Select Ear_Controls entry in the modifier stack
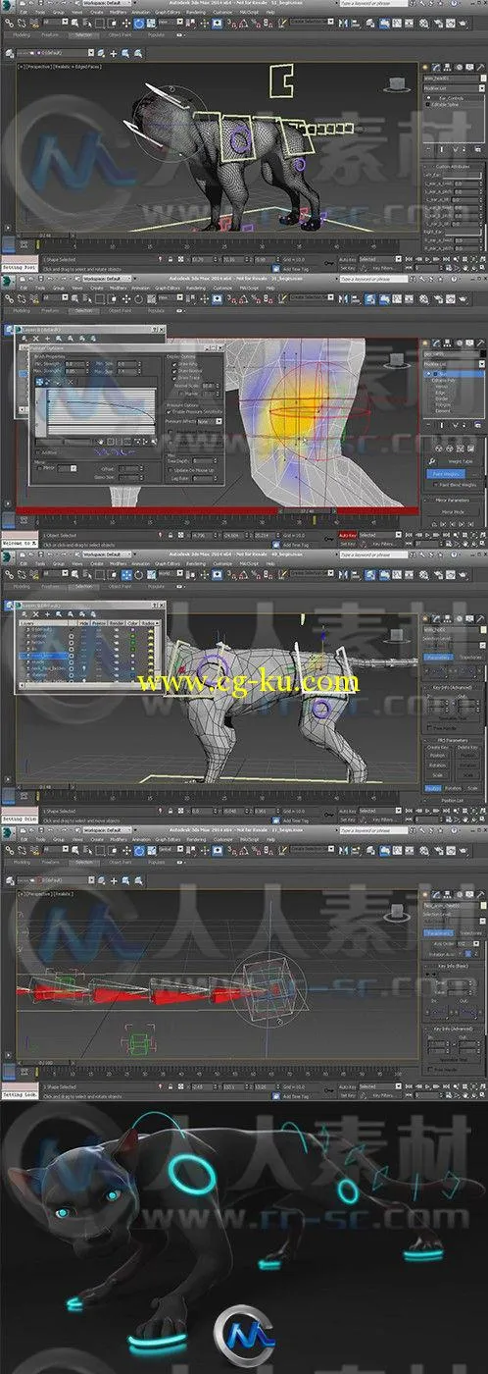The width and height of the screenshot is (488, 1374). tap(452, 98)
